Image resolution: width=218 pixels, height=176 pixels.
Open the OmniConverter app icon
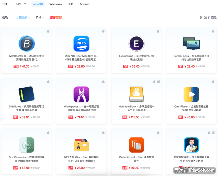point(27,145)
